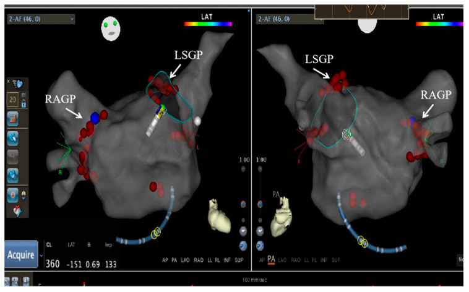Click the blue transparency slider handle, right view
Viewport: 469px width, 292px height.
click(x=260, y=204)
